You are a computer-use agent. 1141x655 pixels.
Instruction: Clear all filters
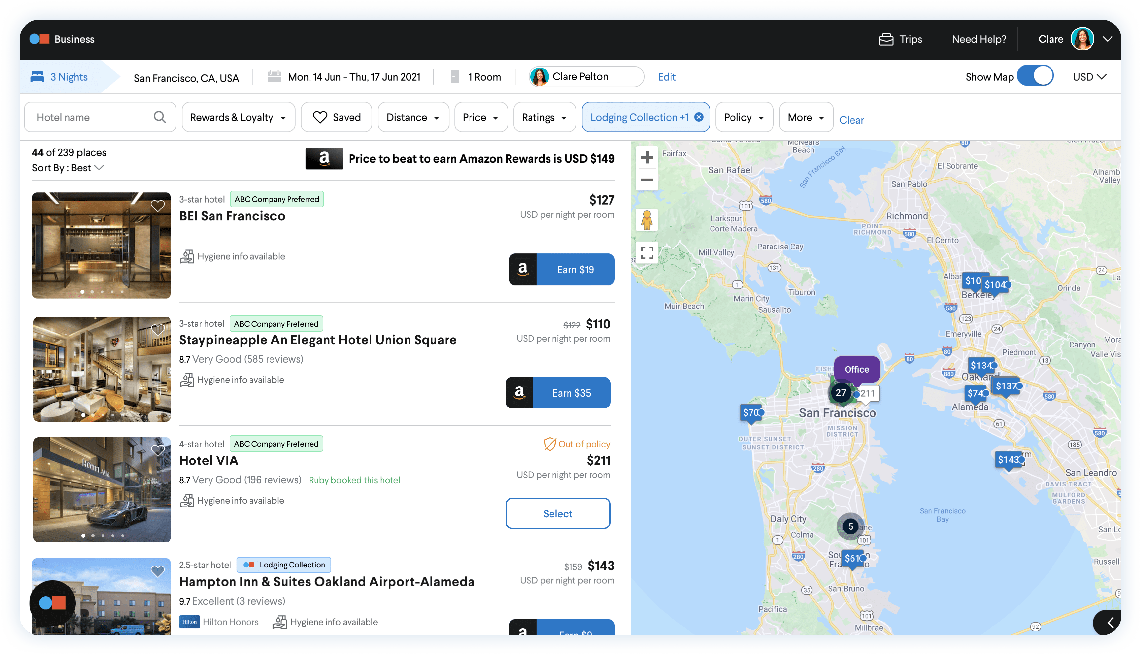click(851, 120)
